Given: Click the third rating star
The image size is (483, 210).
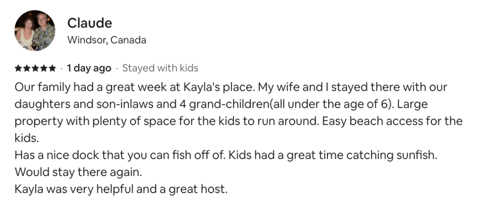Looking at the screenshot, I should [35, 68].
